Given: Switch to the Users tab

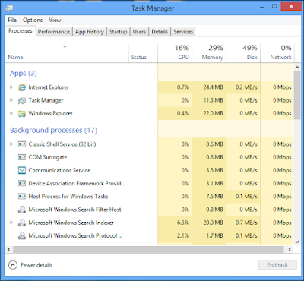Looking at the screenshot, I should (139, 32).
